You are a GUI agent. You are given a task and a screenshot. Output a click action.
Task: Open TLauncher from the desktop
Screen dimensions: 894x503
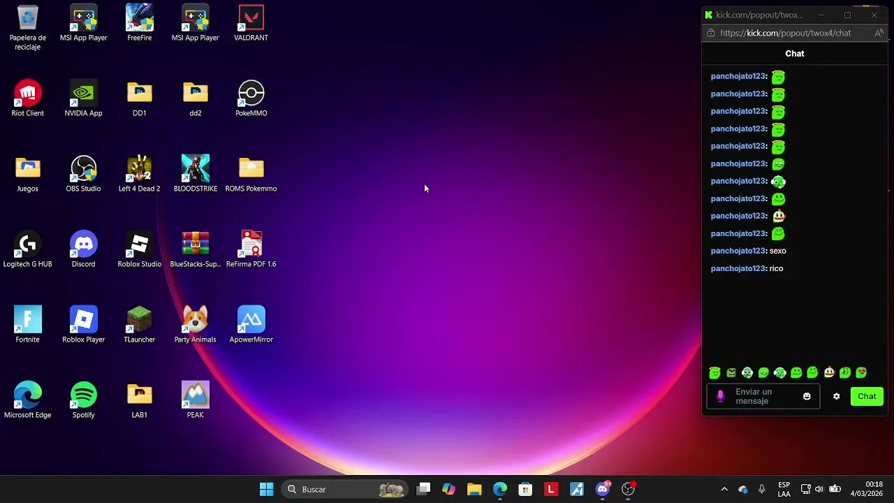pyautogui.click(x=139, y=325)
